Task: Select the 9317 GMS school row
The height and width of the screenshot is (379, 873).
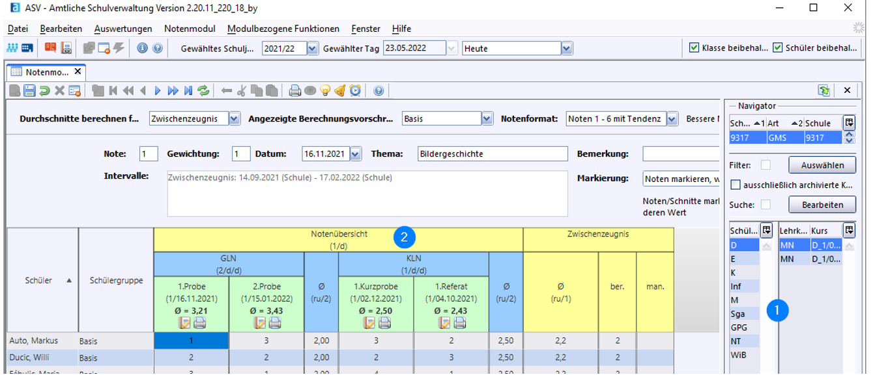Action: point(786,137)
